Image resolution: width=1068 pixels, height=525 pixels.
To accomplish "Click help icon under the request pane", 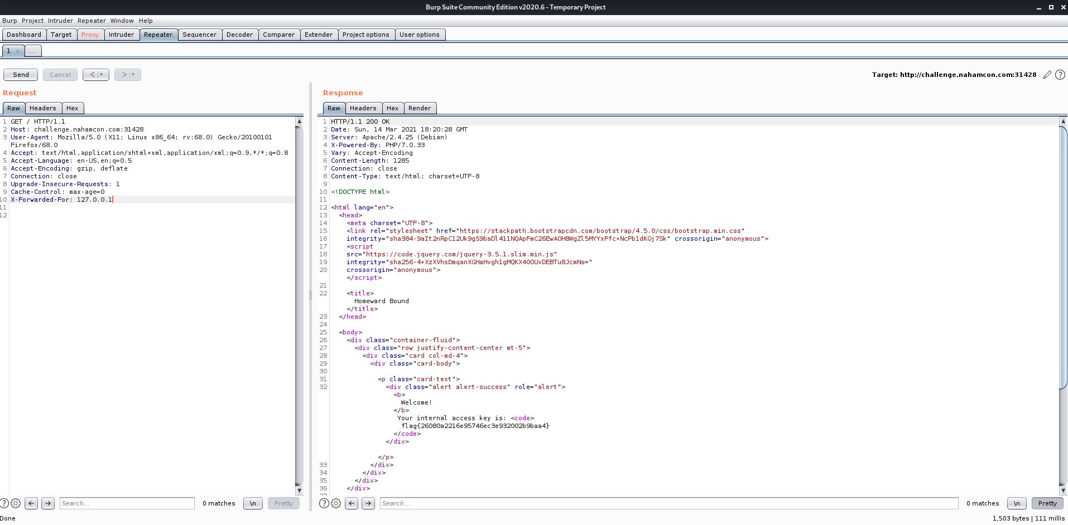I will tap(4, 503).
